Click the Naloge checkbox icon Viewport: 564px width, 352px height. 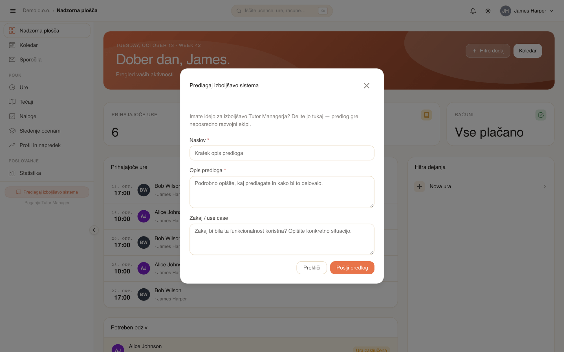[12, 116]
